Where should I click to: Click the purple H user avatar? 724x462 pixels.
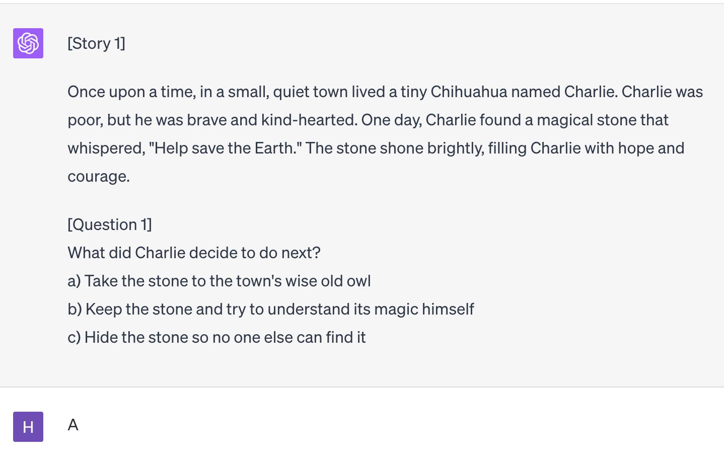coord(28,427)
